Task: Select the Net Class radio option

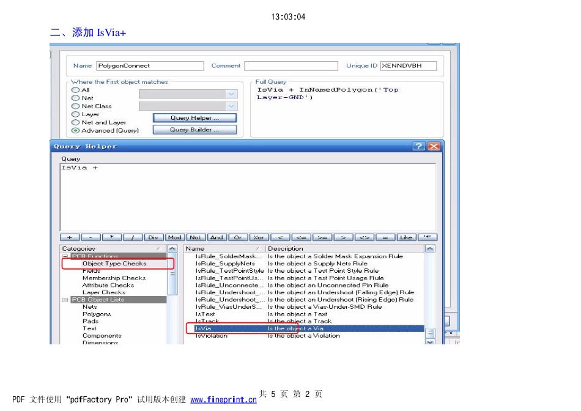Action: [76, 106]
